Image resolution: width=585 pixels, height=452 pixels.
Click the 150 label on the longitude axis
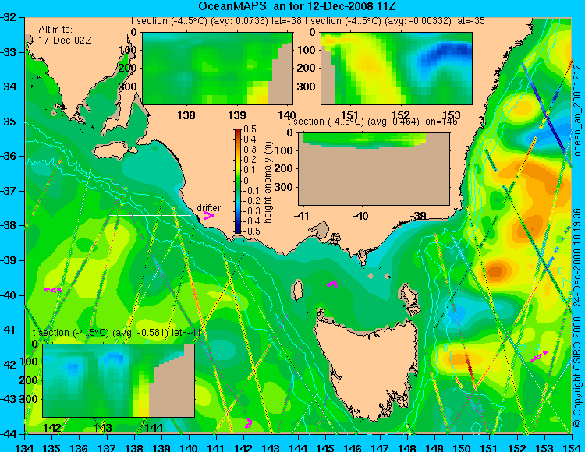463,447
